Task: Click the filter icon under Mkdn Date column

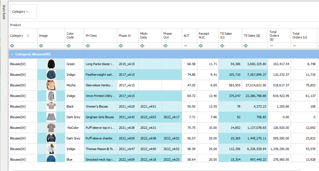Action: (142, 46)
